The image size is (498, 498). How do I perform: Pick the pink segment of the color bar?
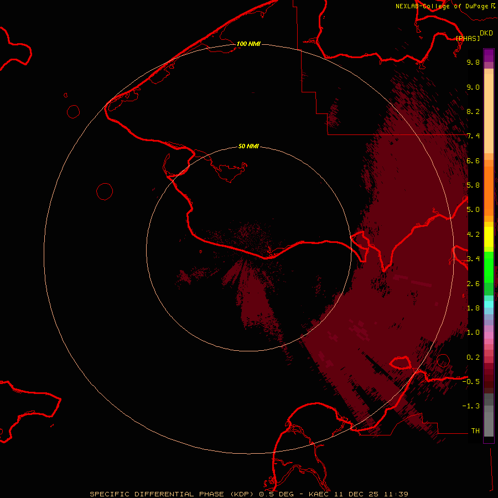point(489,335)
